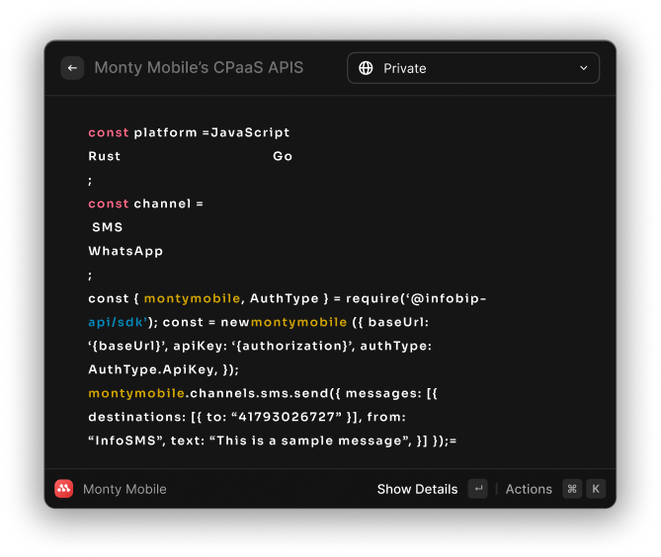This screenshot has height=557, width=661.
Task: Click the Monty Mobile's CPaaS APIS title
Action: (199, 68)
